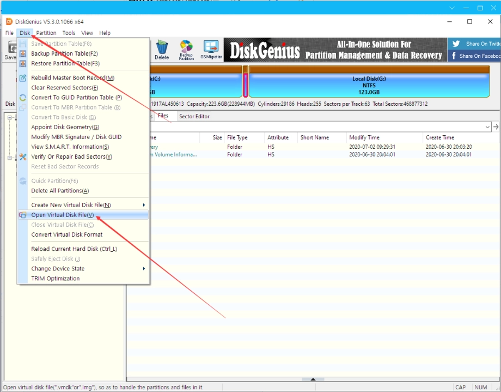Open the Partition menu
501x392 pixels.
point(46,33)
